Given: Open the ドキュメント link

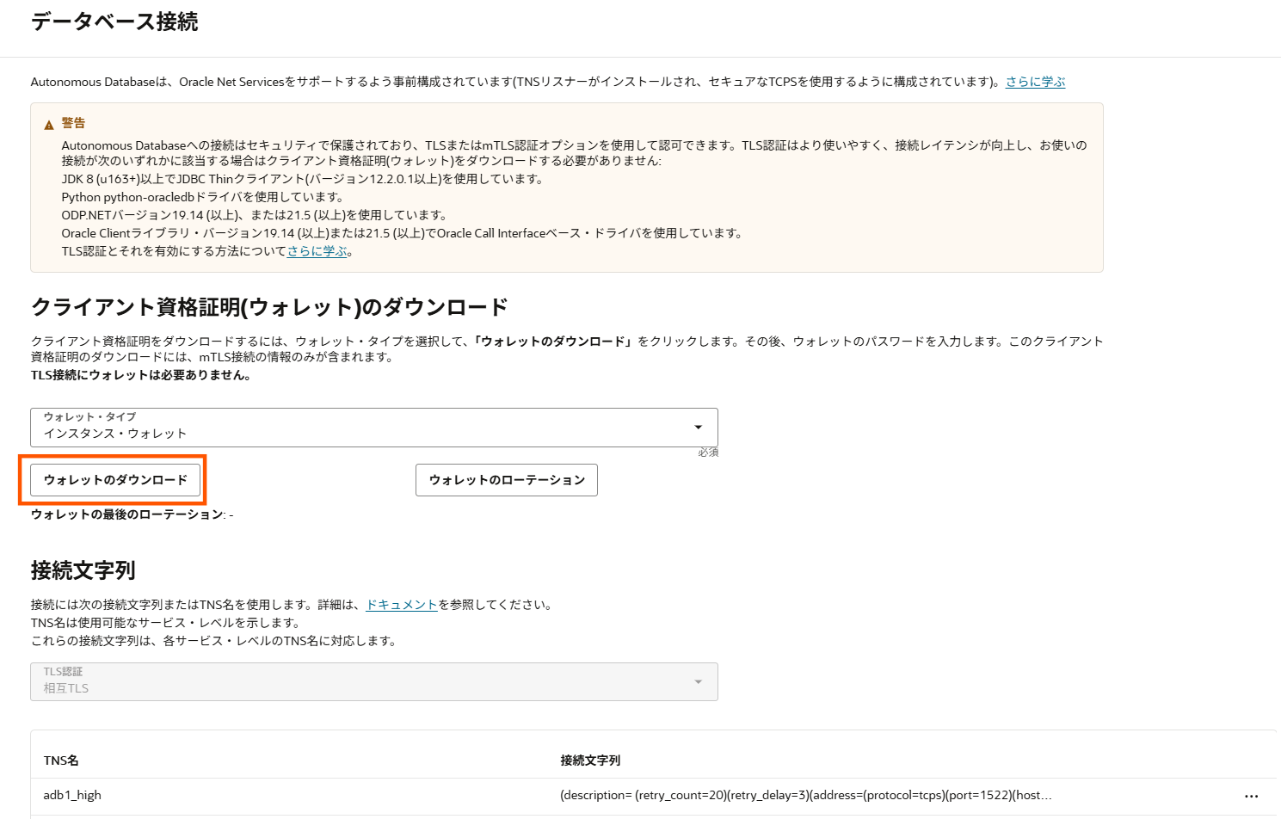Looking at the screenshot, I should [x=402, y=605].
